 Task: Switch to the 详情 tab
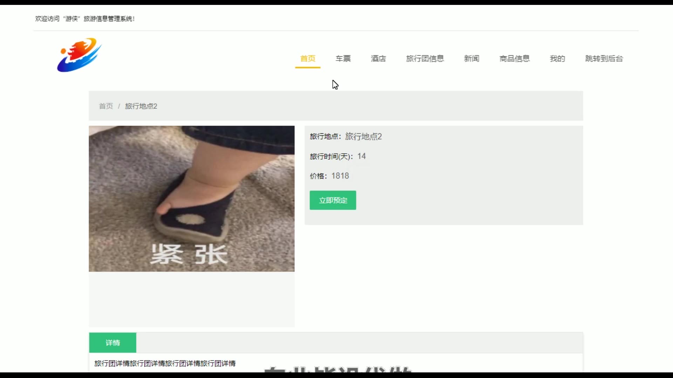[x=113, y=343]
